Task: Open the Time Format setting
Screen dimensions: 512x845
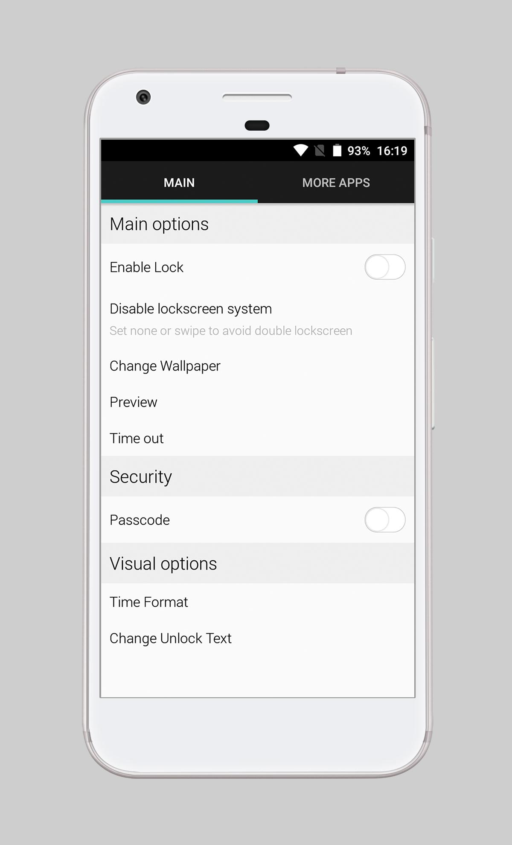Action: [x=258, y=602]
